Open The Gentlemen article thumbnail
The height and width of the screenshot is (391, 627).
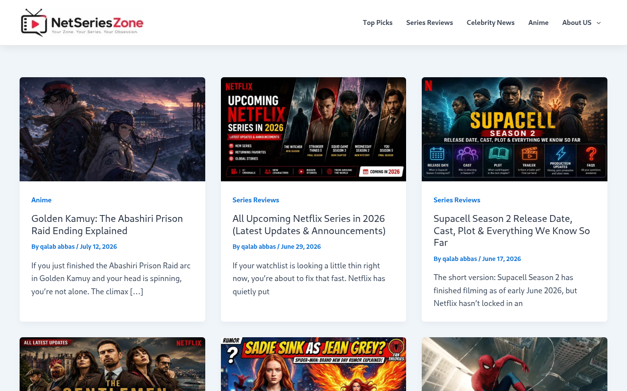tap(112, 364)
